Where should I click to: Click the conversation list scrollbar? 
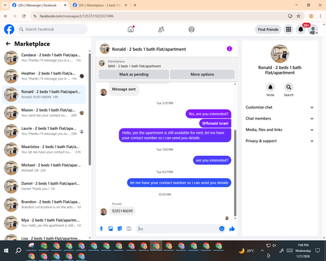(x=89, y=109)
